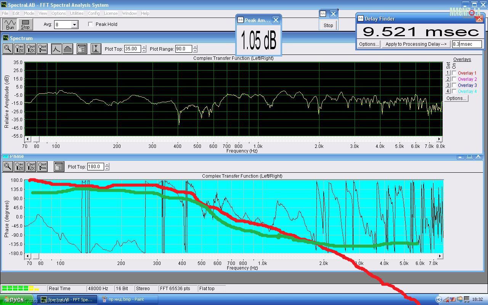488x305 pixels.
Task: Zoom out full on the Phase plot
Action: [x=42, y=167]
